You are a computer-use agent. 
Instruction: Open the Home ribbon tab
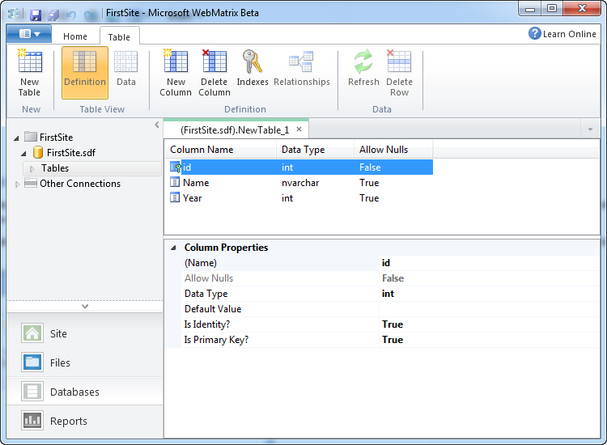75,36
